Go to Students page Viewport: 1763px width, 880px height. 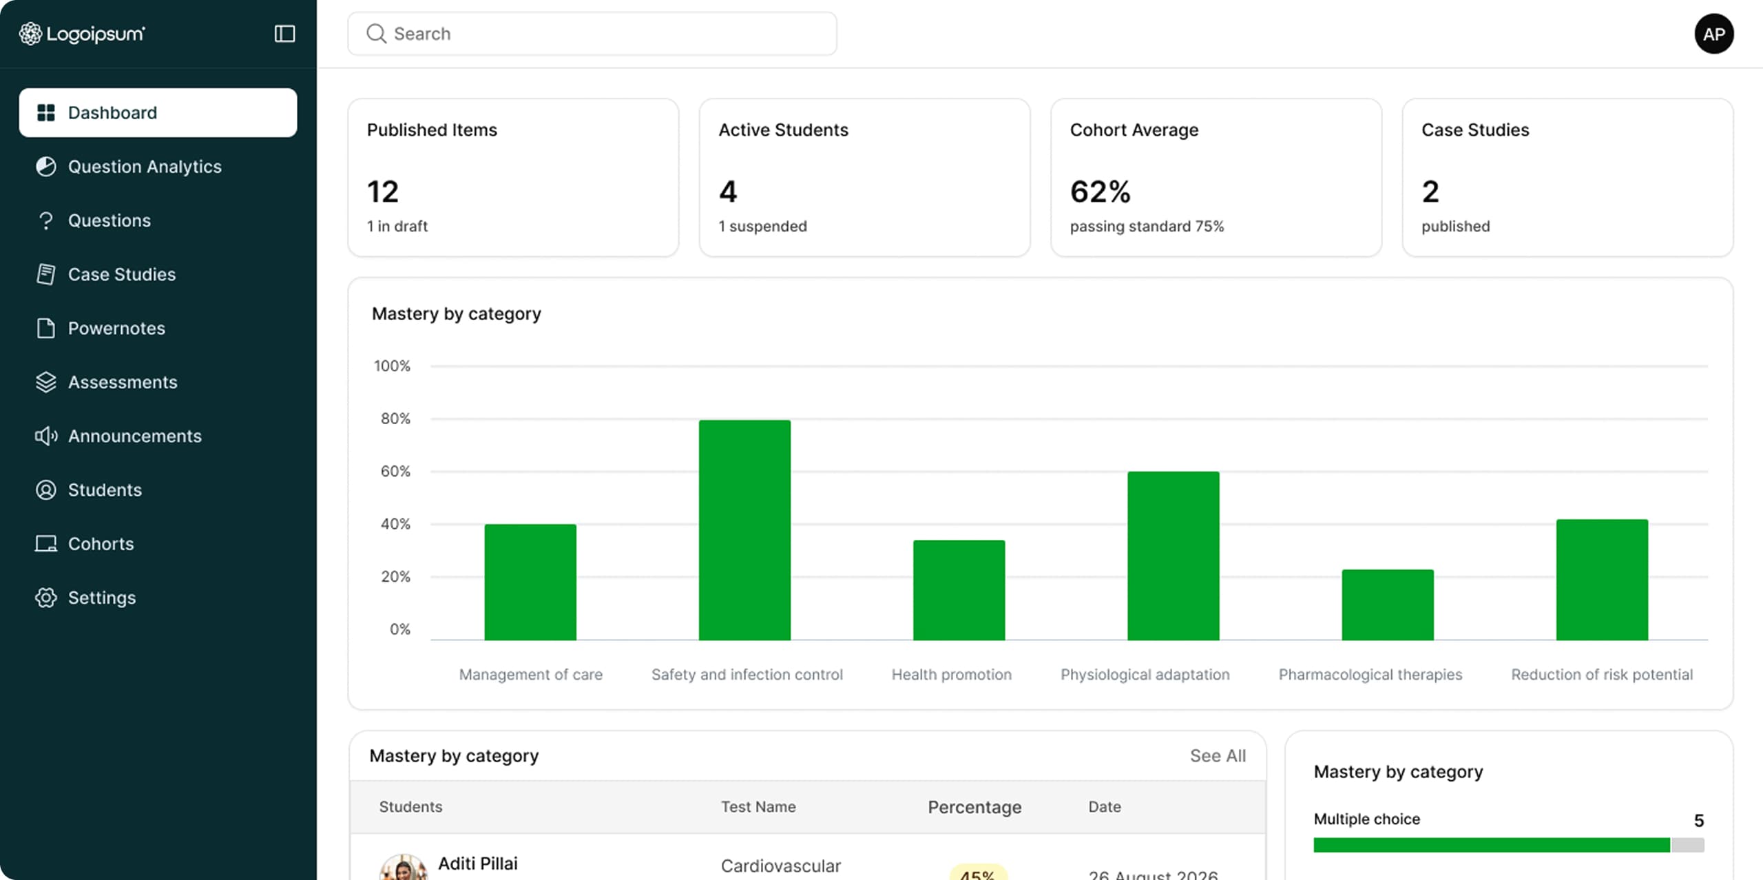point(158,490)
